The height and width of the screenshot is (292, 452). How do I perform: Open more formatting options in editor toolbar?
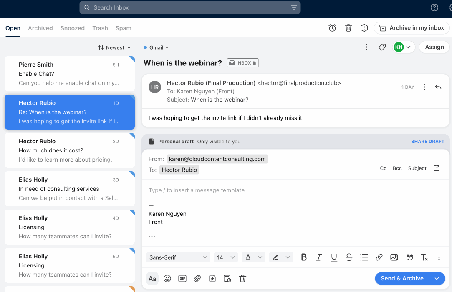[x=439, y=257]
